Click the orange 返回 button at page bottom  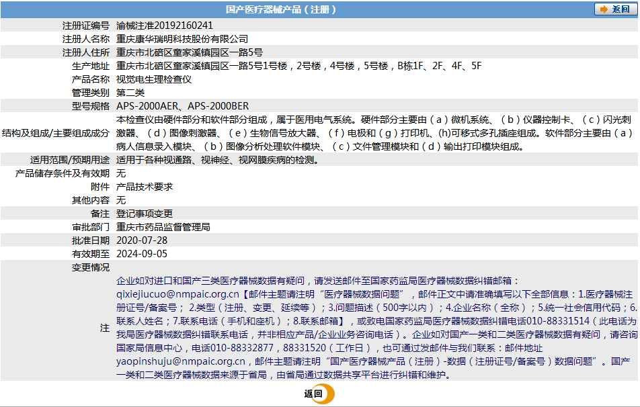[319, 394]
